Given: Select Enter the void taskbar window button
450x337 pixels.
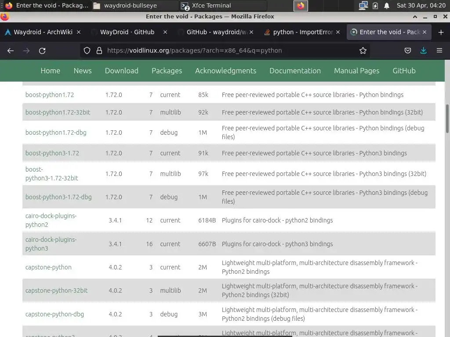Looking at the screenshot, I should pos(47,6).
